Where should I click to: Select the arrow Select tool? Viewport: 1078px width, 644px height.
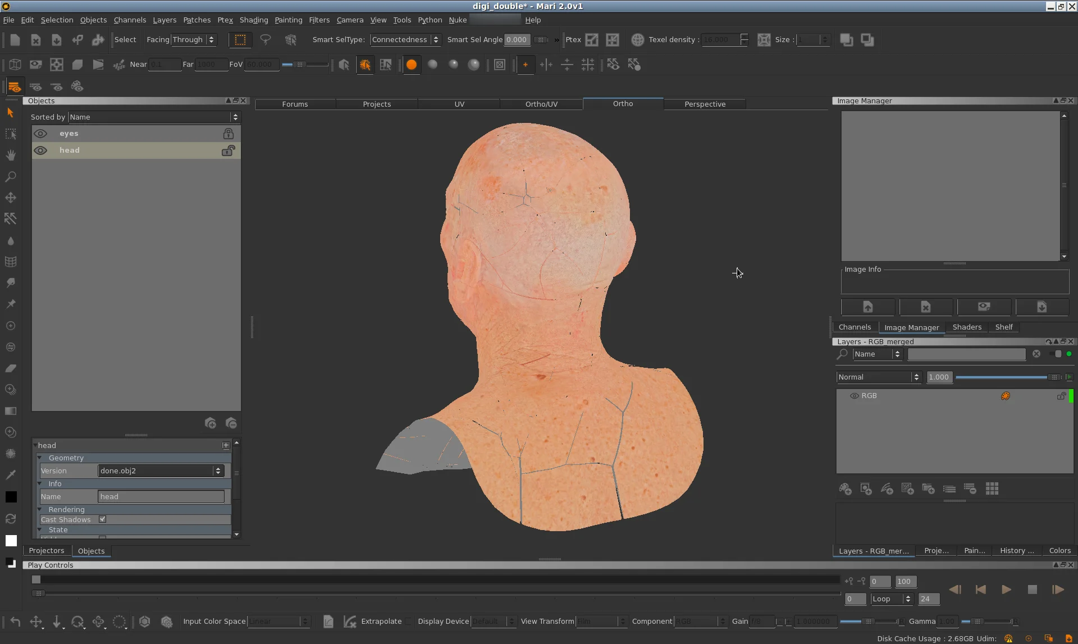[x=10, y=113]
